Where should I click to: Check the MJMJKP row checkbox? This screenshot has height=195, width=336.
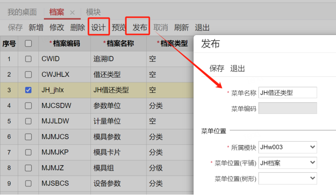(x=28, y=152)
